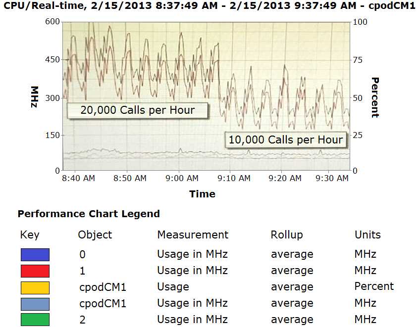Select the 10,000 Calls per Hour label
The height and width of the screenshot is (327, 419).
point(285,140)
